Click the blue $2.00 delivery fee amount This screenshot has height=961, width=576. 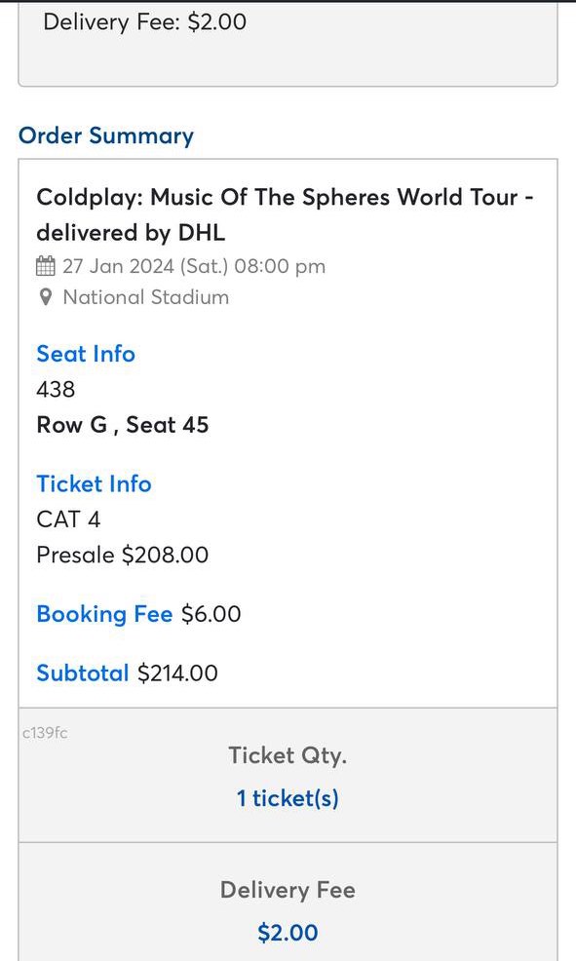coord(288,932)
